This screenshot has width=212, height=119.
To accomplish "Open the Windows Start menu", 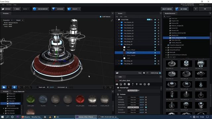I will pos(2,117).
